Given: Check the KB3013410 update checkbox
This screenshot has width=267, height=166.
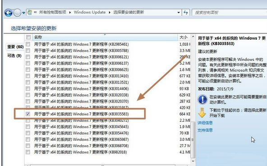Looking at the screenshot, I should 28,76.
